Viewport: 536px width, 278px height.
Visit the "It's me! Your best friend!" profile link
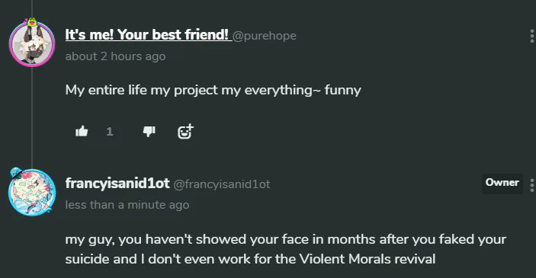click(x=146, y=35)
